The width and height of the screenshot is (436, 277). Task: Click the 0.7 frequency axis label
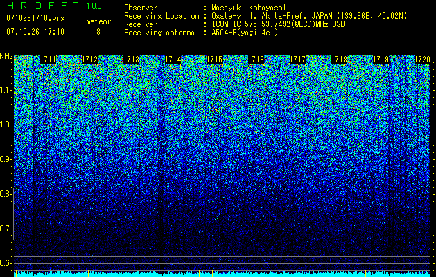click(x=6, y=229)
